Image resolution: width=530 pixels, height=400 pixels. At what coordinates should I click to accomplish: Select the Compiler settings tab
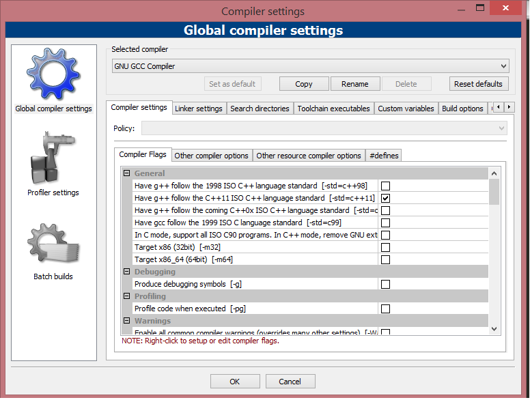(139, 107)
